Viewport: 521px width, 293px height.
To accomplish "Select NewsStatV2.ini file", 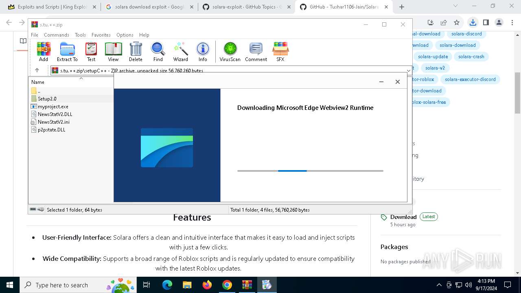I will click(53, 122).
